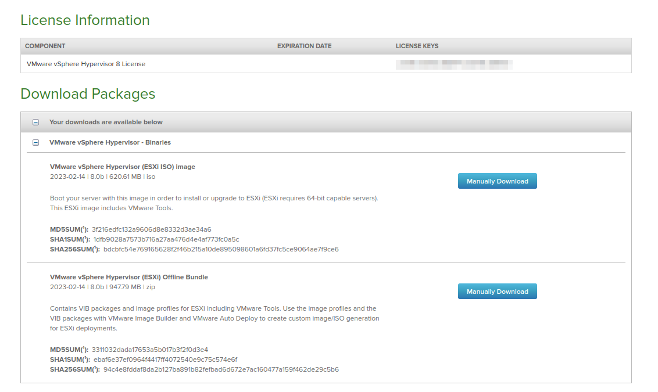Click the Download Packages heading
The height and width of the screenshot is (392, 658).
coord(88,94)
